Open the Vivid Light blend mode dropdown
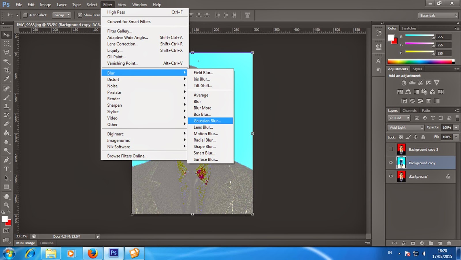This screenshot has width=461, height=260. pyautogui.click(x=406, y=127)
